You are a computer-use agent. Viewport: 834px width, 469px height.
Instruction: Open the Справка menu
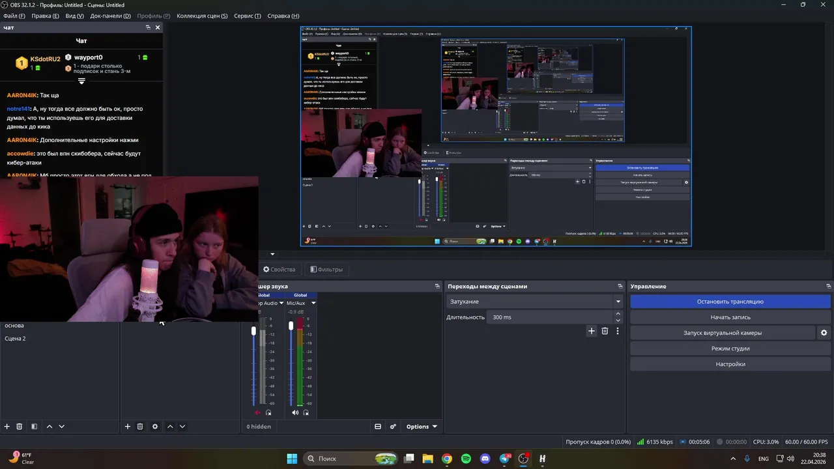(283, 16)
